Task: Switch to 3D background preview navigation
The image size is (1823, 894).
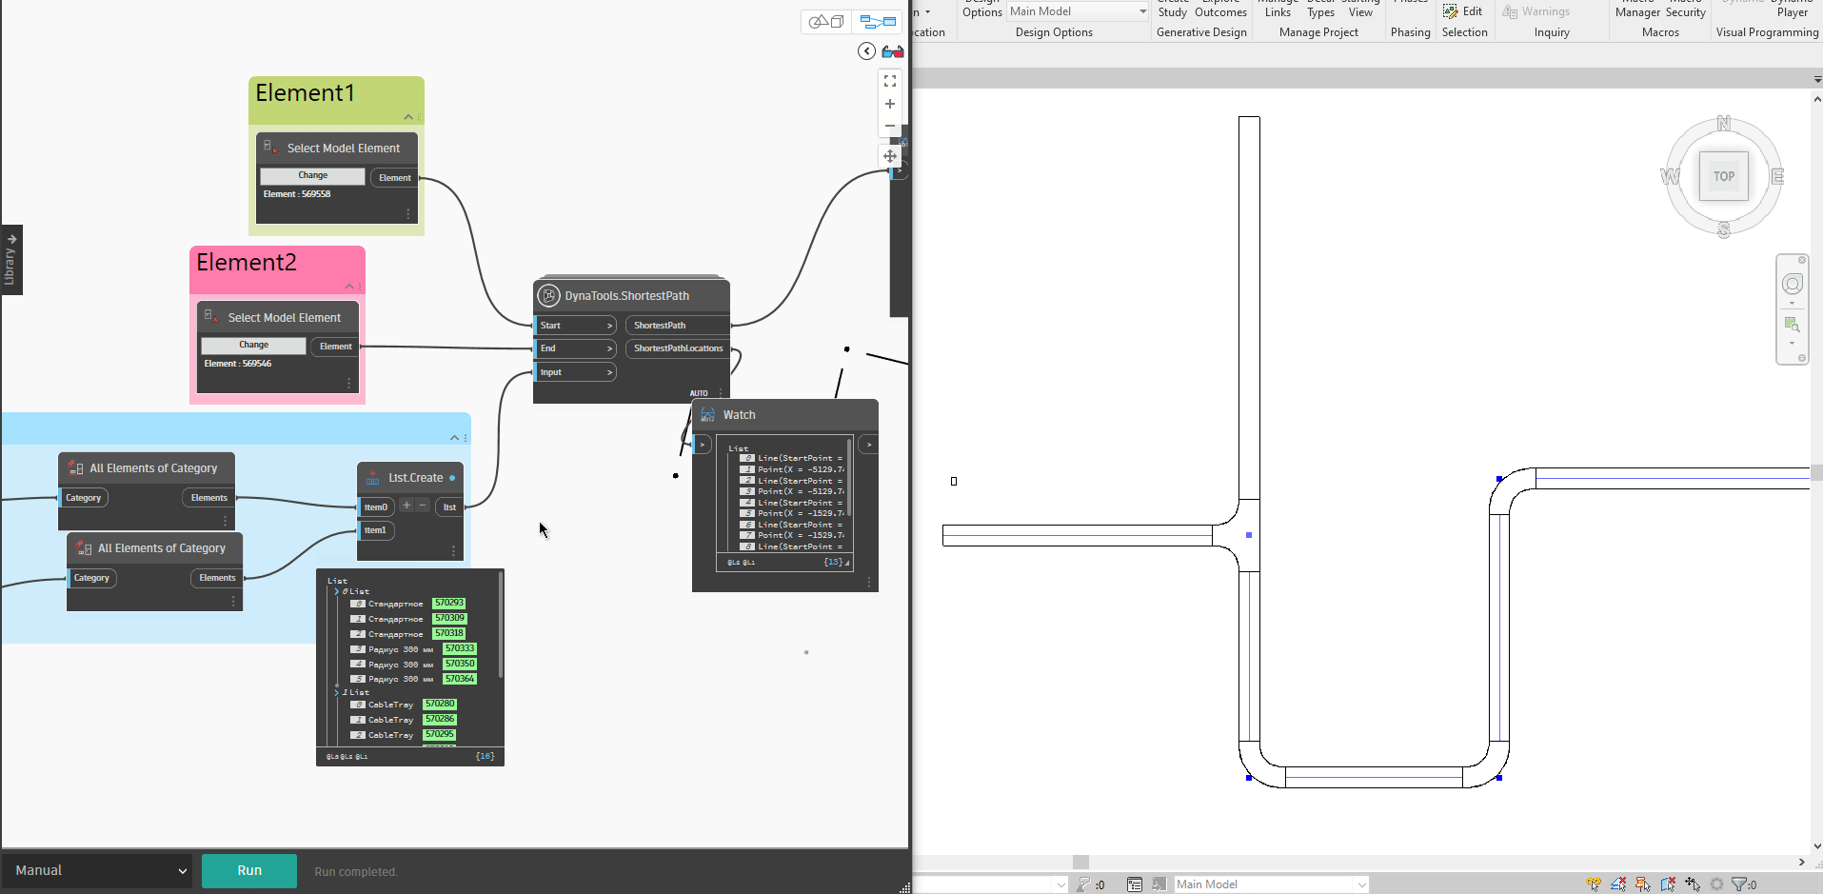Action: [825, 21]
